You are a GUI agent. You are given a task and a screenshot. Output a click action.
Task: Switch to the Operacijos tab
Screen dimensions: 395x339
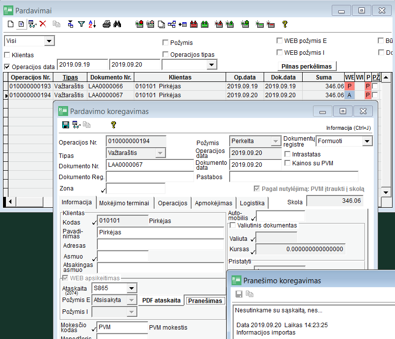(x=172, y=203)
